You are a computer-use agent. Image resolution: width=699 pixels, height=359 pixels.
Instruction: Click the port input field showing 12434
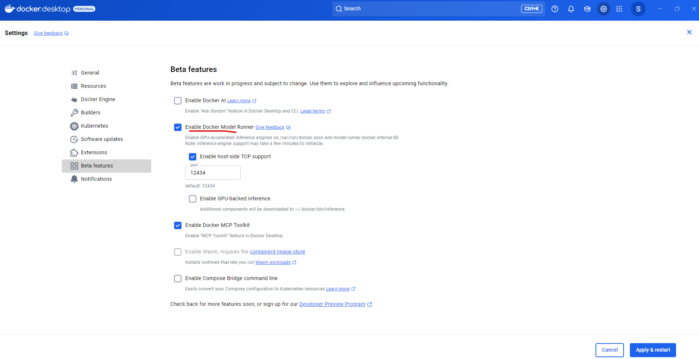[213, 172]
